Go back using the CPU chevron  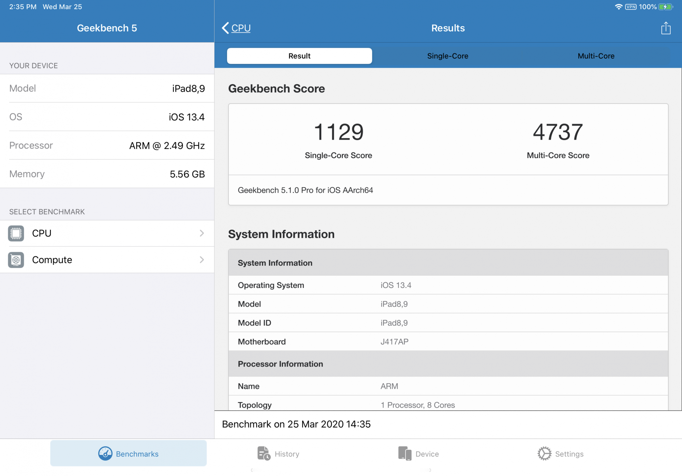pyautogui.click(x=236, y=28)
